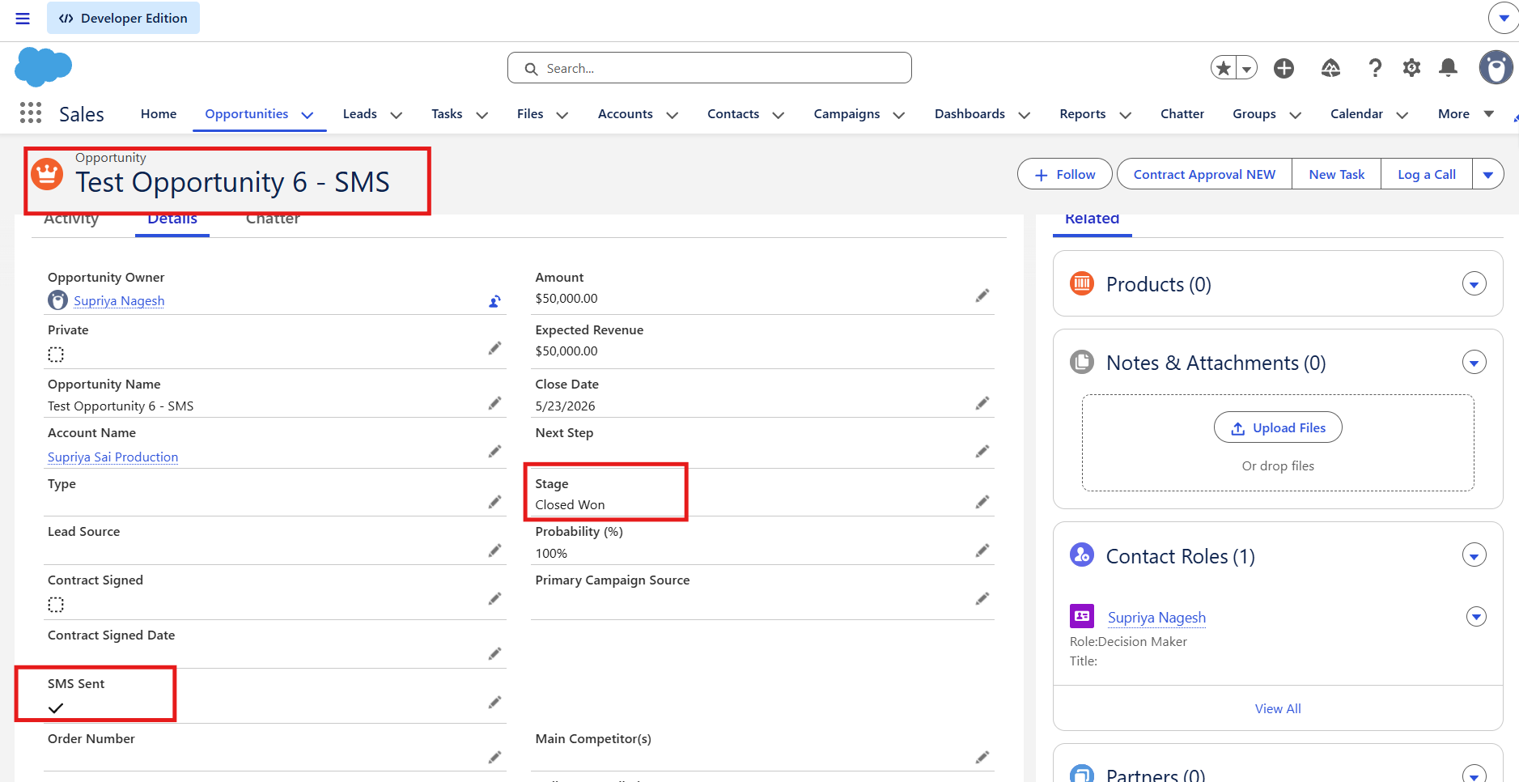Open Supriya Nagesh contact role row dropdown
The width and height of the screenshot is (1519, 782).
(x=1476, y=617)
